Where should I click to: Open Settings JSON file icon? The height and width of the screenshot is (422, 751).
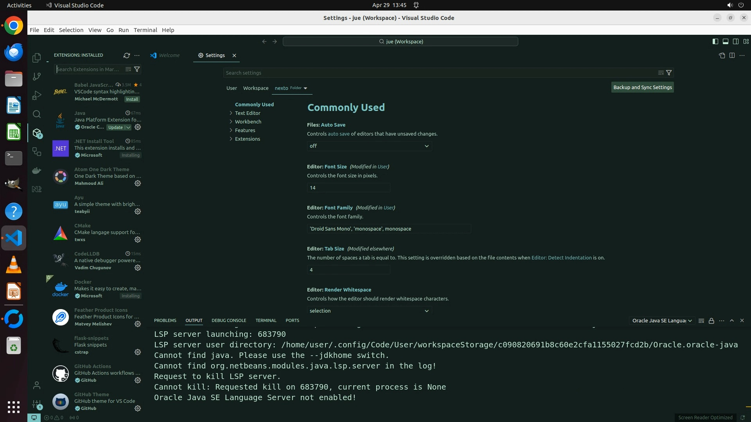(x=722, y=55)
